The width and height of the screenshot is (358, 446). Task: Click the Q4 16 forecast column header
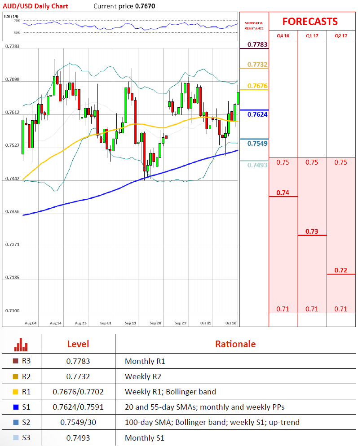283,36
